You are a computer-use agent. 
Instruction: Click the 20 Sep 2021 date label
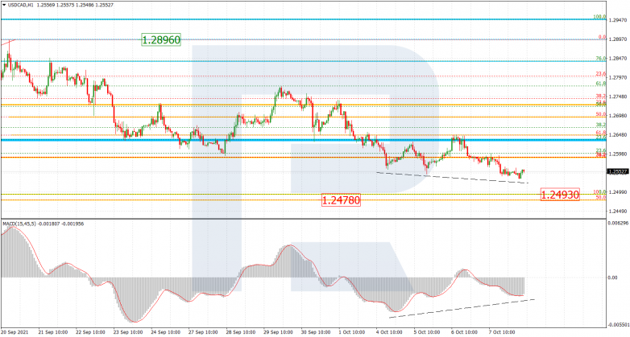(x=14, y=333)
